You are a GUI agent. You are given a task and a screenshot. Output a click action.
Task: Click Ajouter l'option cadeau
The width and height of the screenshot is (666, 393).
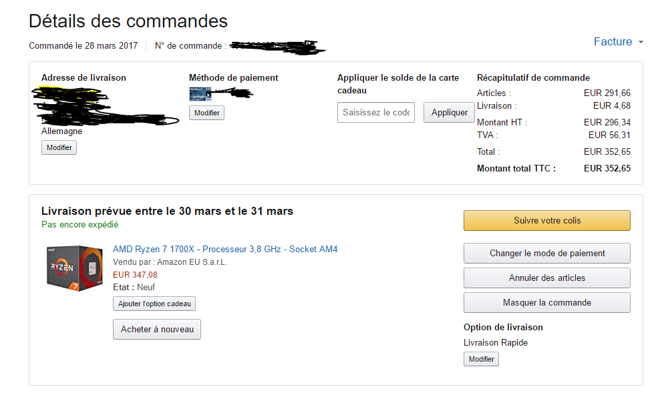154,304
